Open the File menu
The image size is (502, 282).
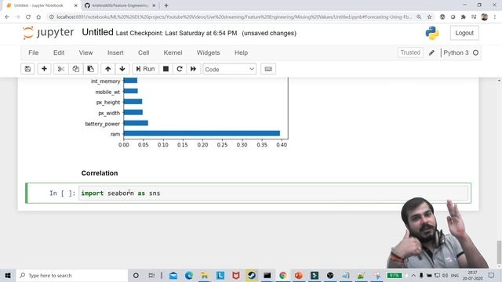pos(33,52)
